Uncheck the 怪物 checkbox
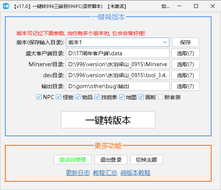The height and width of the screenshot is (190, 221). [59, 97]
